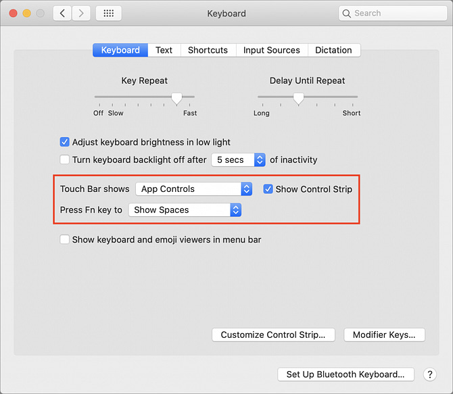The height and width of the screenshot is (394, 453).
Task: Show all preferences grid icon
Action: 108,13
